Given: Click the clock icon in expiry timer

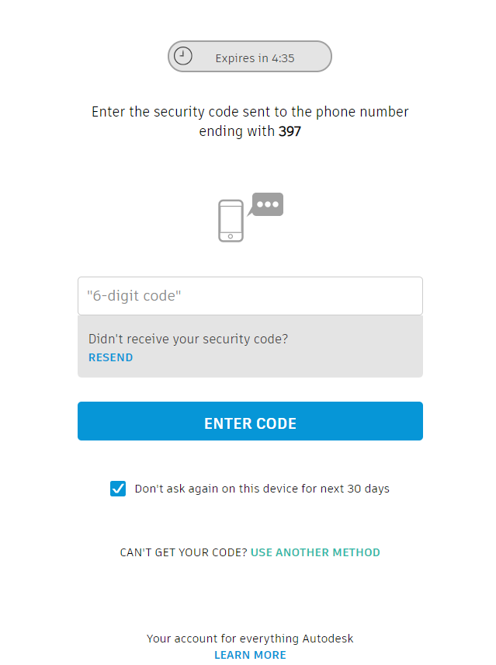Looking at the screenshot, I should point(183,56).
